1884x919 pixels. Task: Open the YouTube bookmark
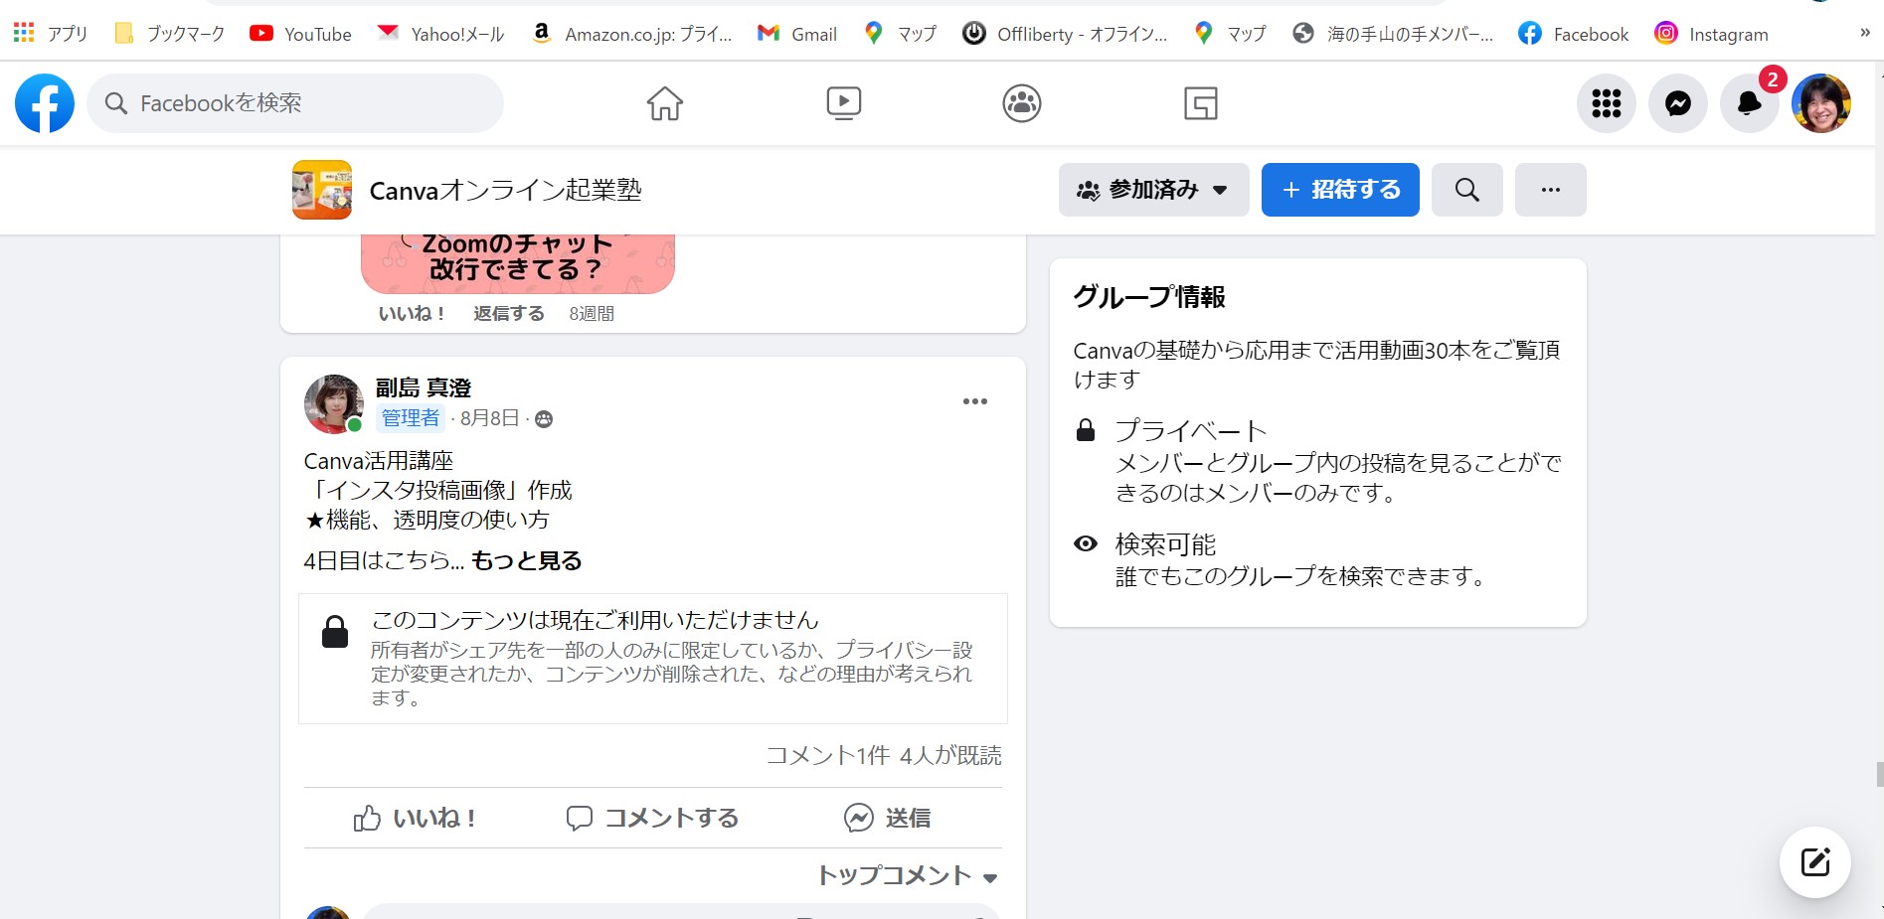pyautogui.click(x=301, y=34)
